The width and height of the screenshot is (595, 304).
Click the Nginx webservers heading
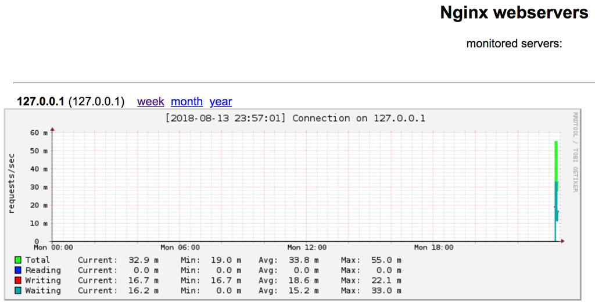point(514,13)
